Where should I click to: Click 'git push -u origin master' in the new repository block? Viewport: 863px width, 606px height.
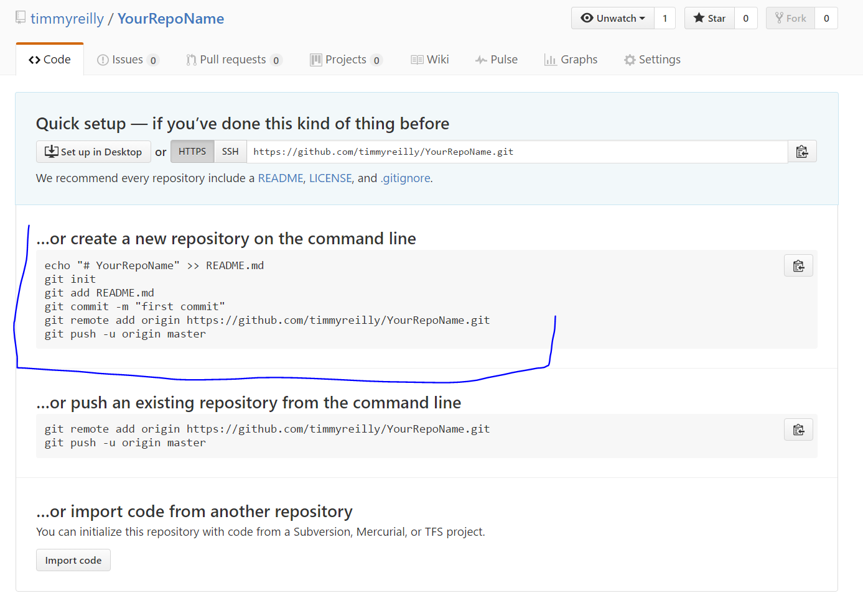coord(125,334)
